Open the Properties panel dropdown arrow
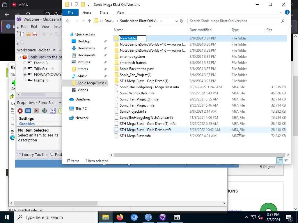Image resolution: width=298 pixels, height=223 pixels. coord(60,103)
